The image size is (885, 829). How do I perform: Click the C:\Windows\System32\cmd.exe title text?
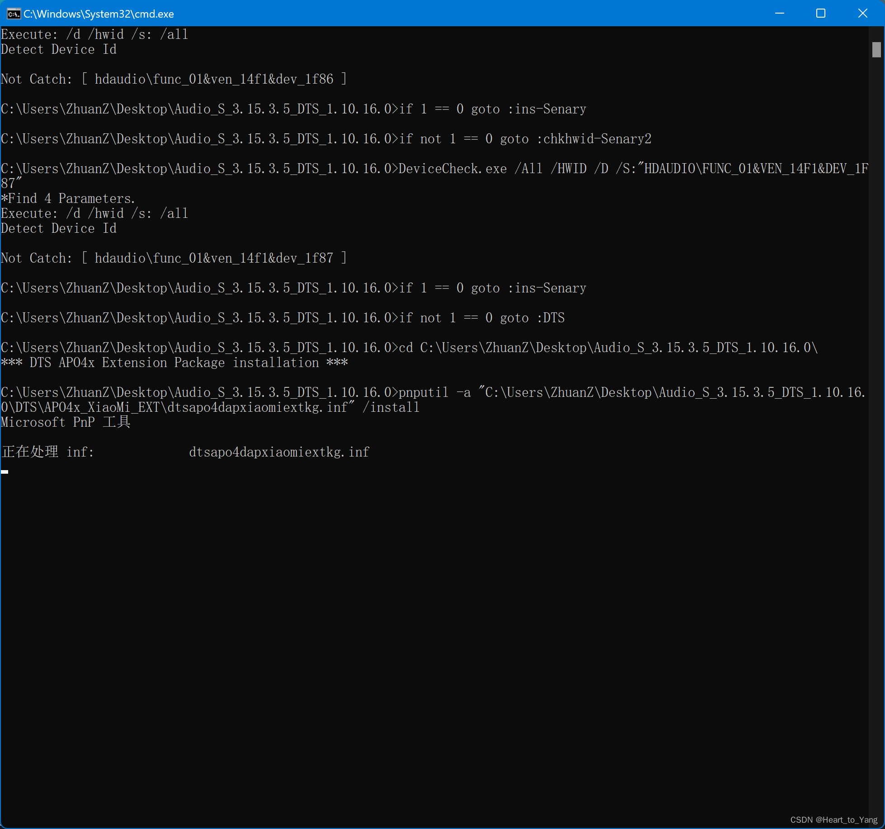99,14
